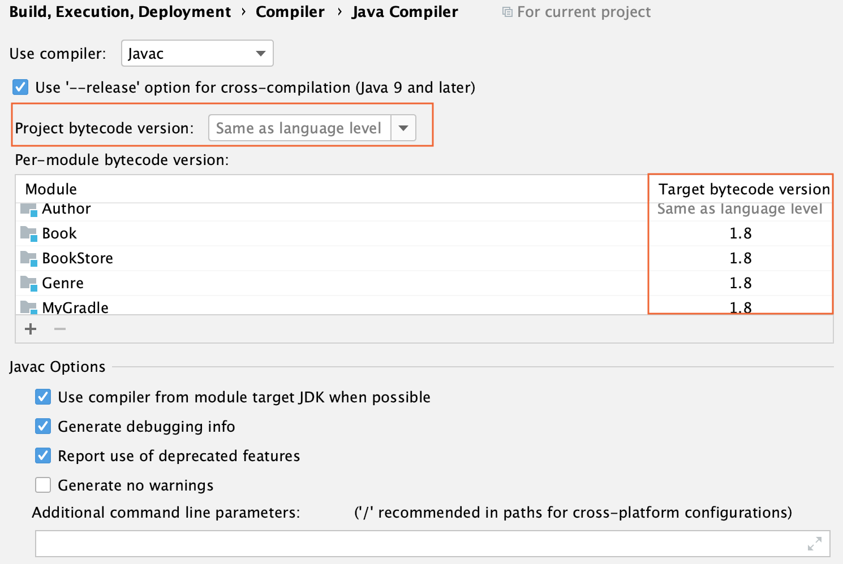Open the 'Project bytecode version' dropdown
Screen dimensions: 843x564
pos(403,128)
